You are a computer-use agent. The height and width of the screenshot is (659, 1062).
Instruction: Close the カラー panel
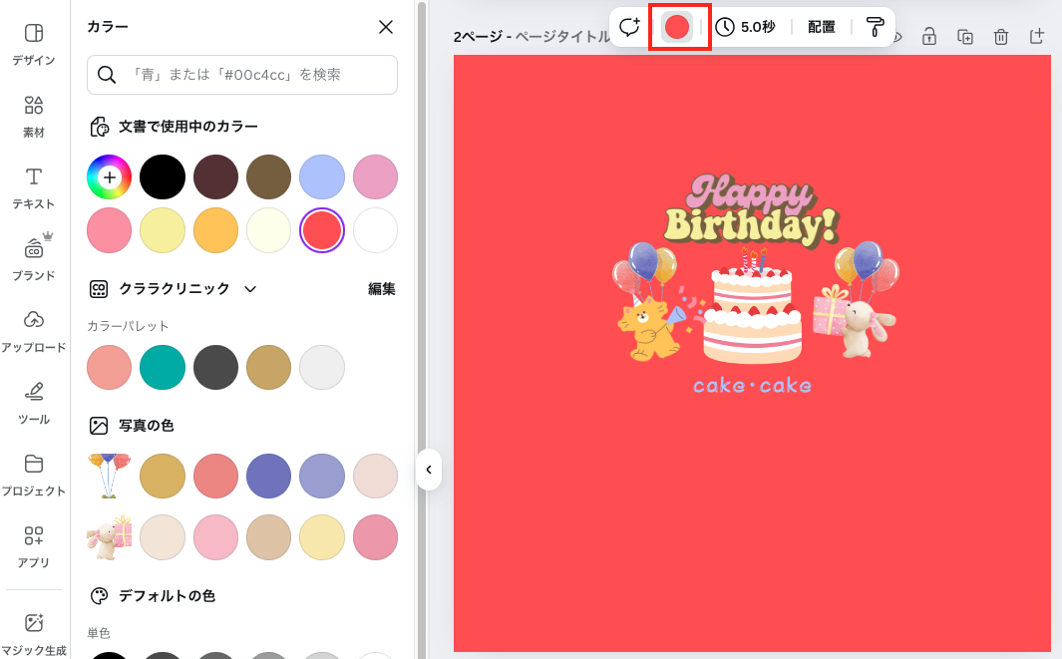(385, 27)
